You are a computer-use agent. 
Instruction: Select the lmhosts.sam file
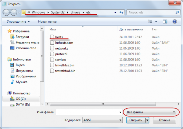pos(64,43)
